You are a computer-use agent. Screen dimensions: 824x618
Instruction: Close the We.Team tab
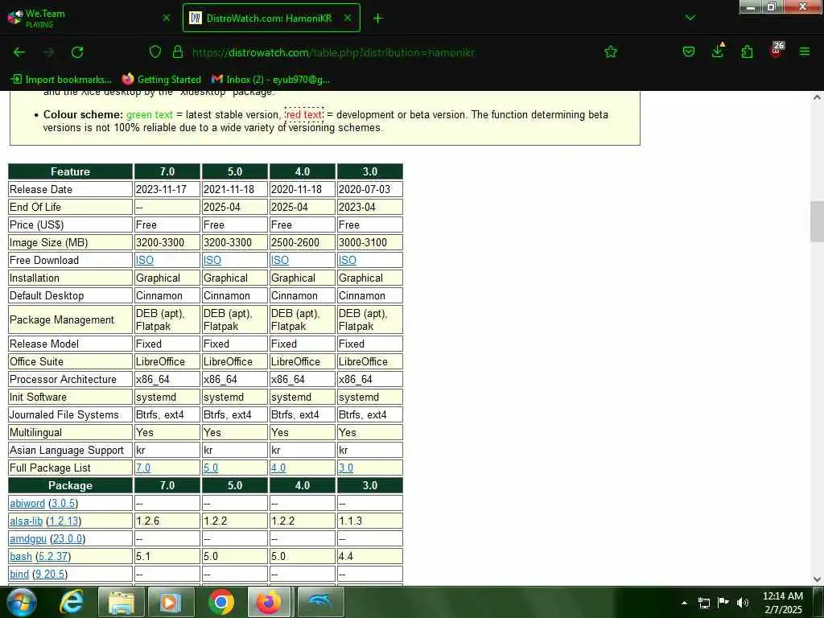(x=167, y=18)
